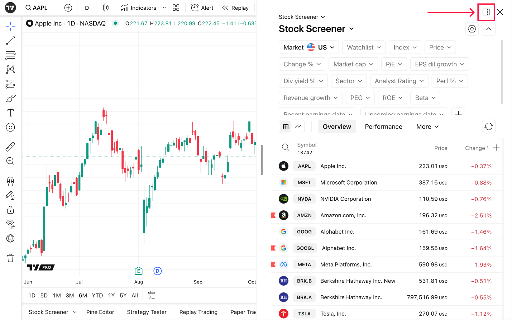512x320 pixels.
Task: Open the Pine Editor tab
Action: [100, 312]
